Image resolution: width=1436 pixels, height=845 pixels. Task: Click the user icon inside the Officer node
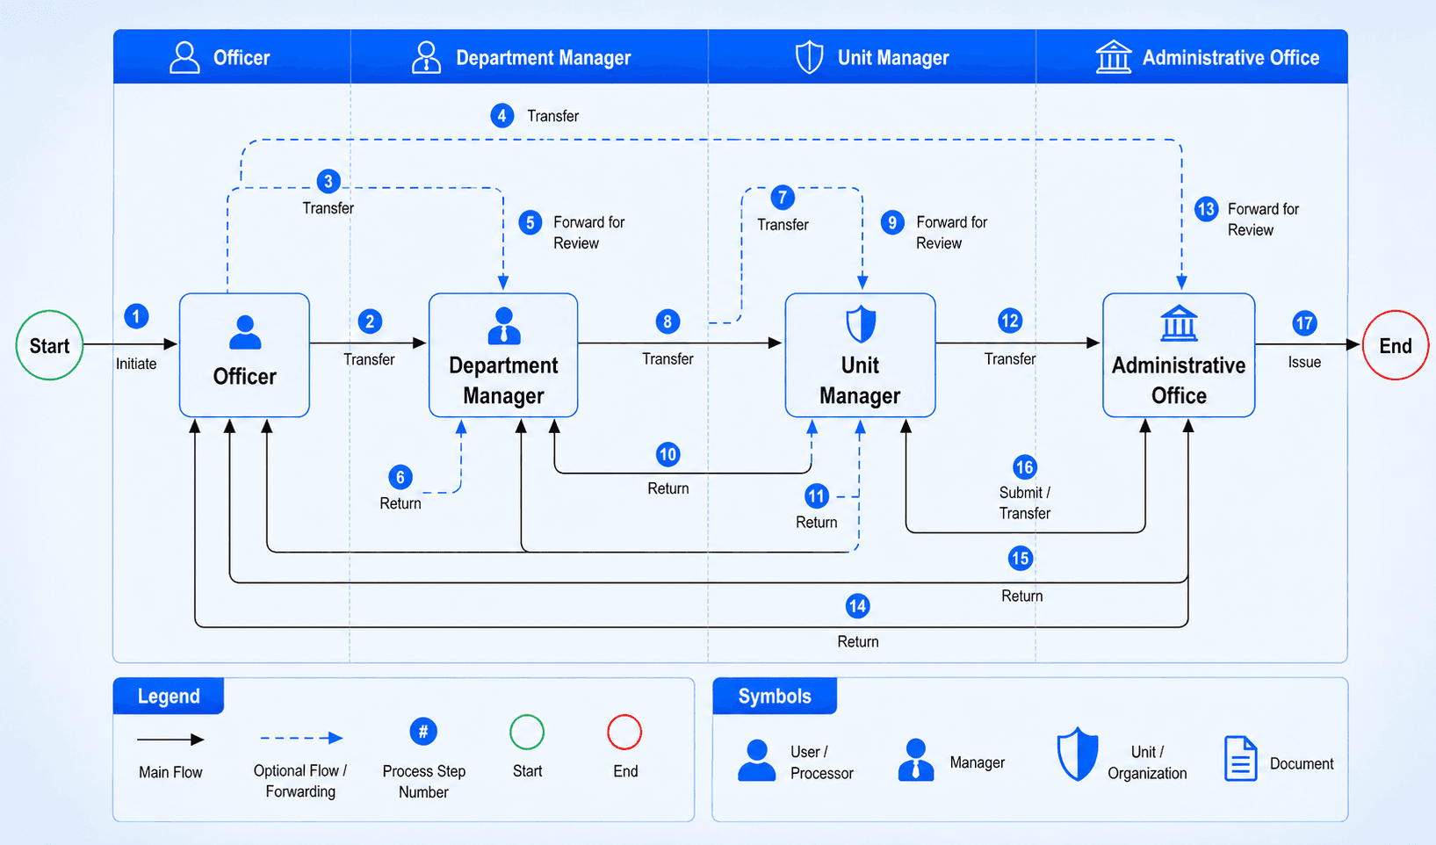[x=244, y=334]
